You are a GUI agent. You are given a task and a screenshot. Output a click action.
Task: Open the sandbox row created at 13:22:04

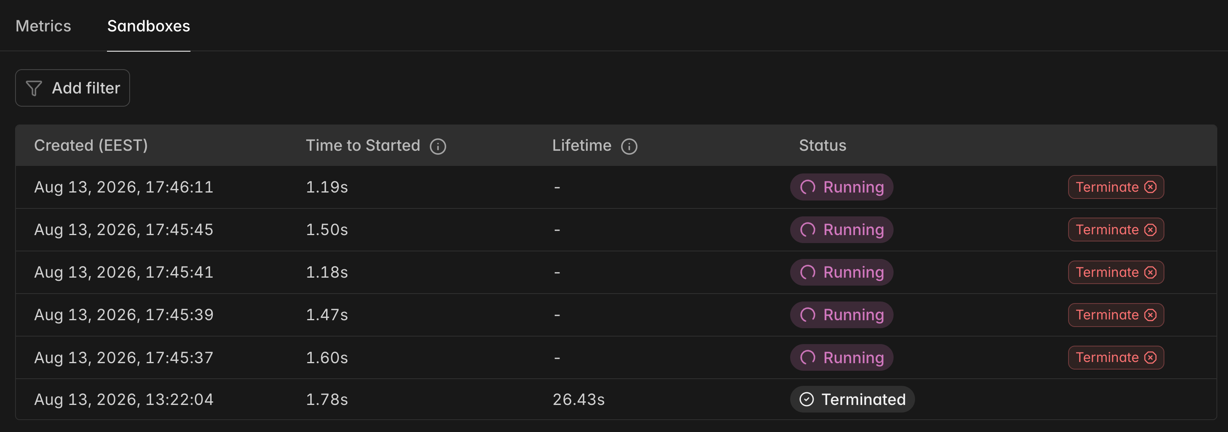(x=616, y=399)
